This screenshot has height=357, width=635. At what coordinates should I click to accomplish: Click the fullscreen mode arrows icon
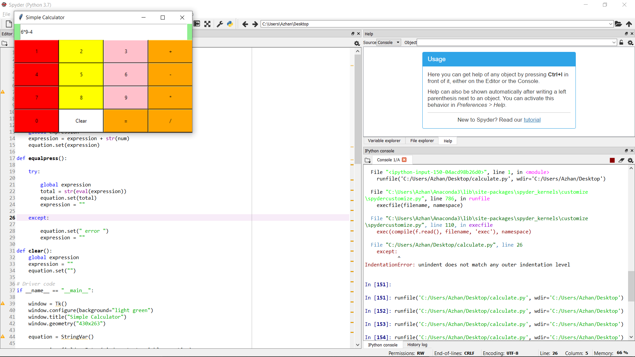tap(207, 24)
